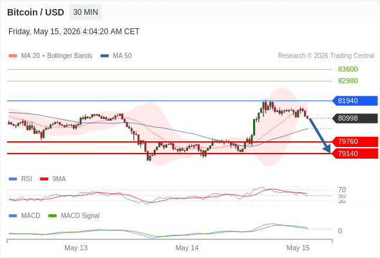Image resolution: width=380 pixels, height=258 pixels.
Task: Click the MA 20 + Bollinger Bands legend label
Action: point(57,56)
